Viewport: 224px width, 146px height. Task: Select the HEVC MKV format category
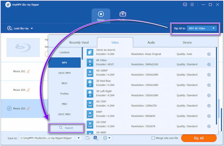pos(65,114)
